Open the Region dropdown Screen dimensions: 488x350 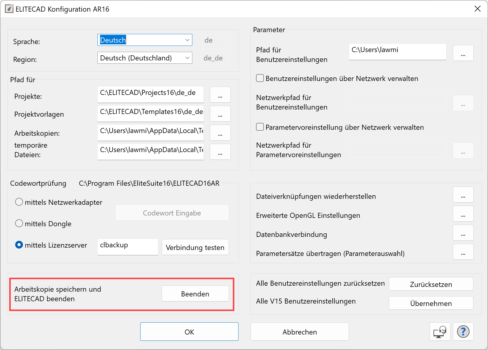click(187, 57)
